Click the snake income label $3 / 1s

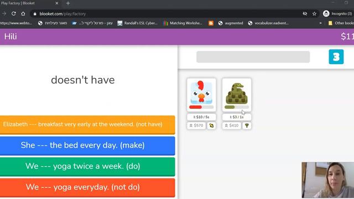click(237, 117)
